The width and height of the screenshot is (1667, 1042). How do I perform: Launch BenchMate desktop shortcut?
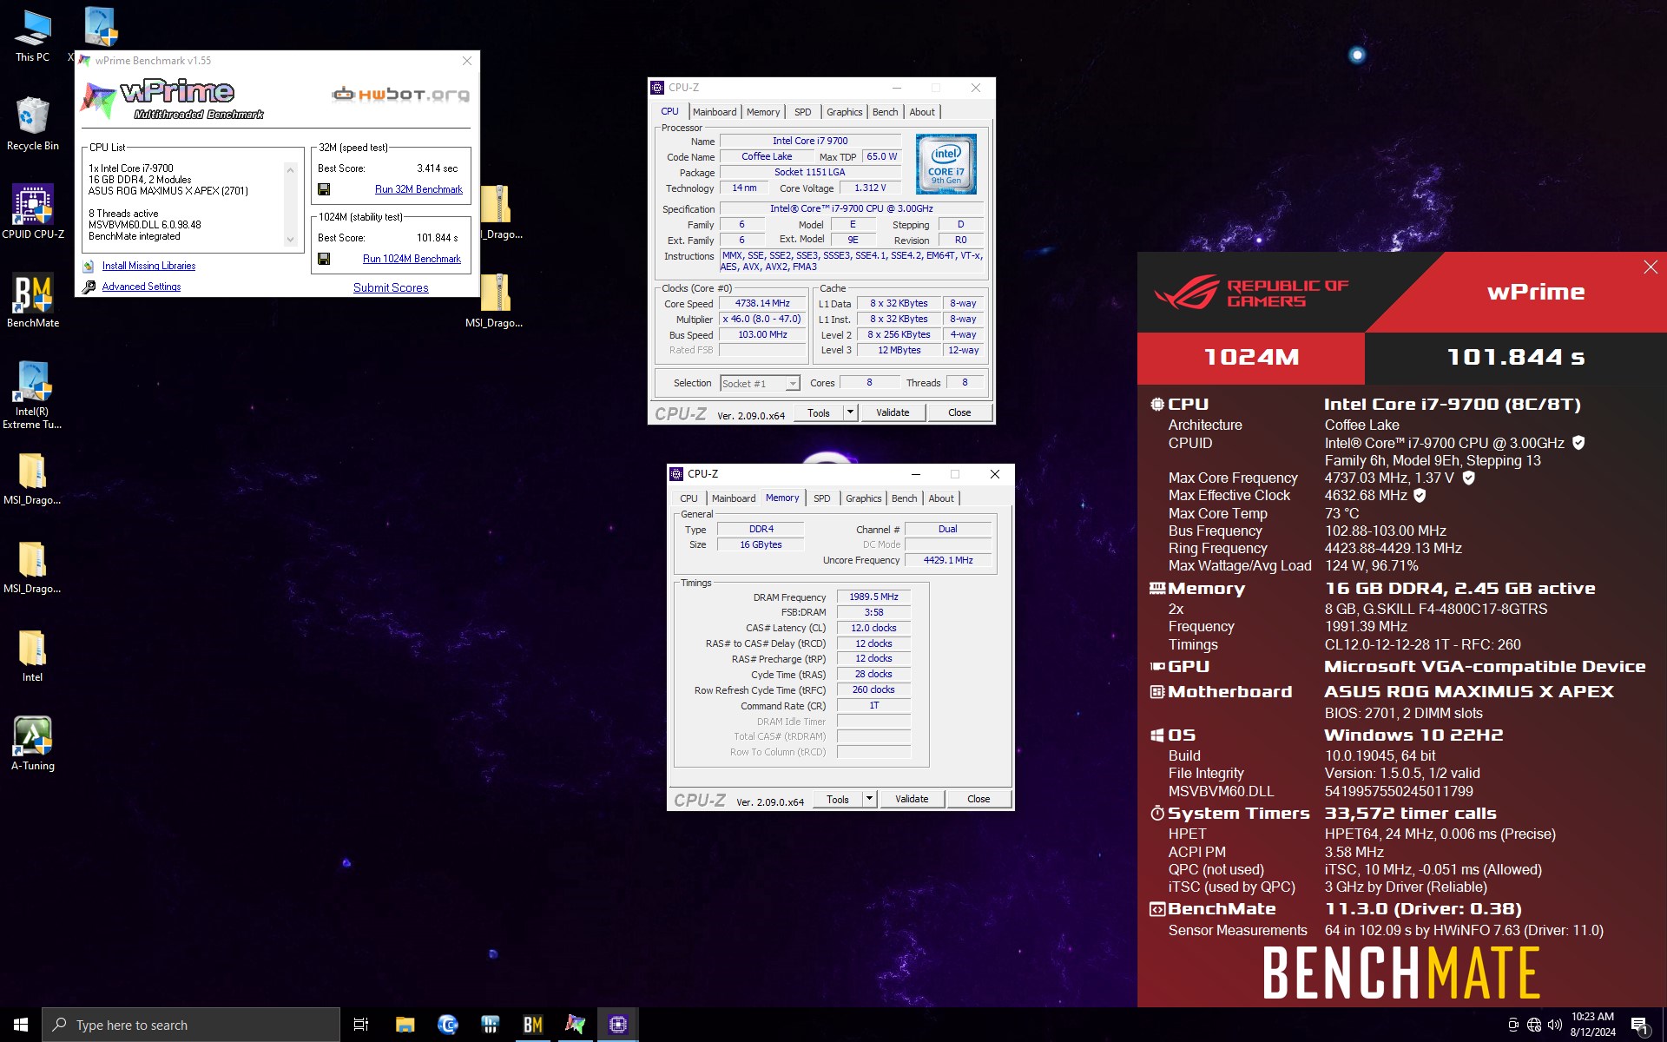tap(32, 300)
